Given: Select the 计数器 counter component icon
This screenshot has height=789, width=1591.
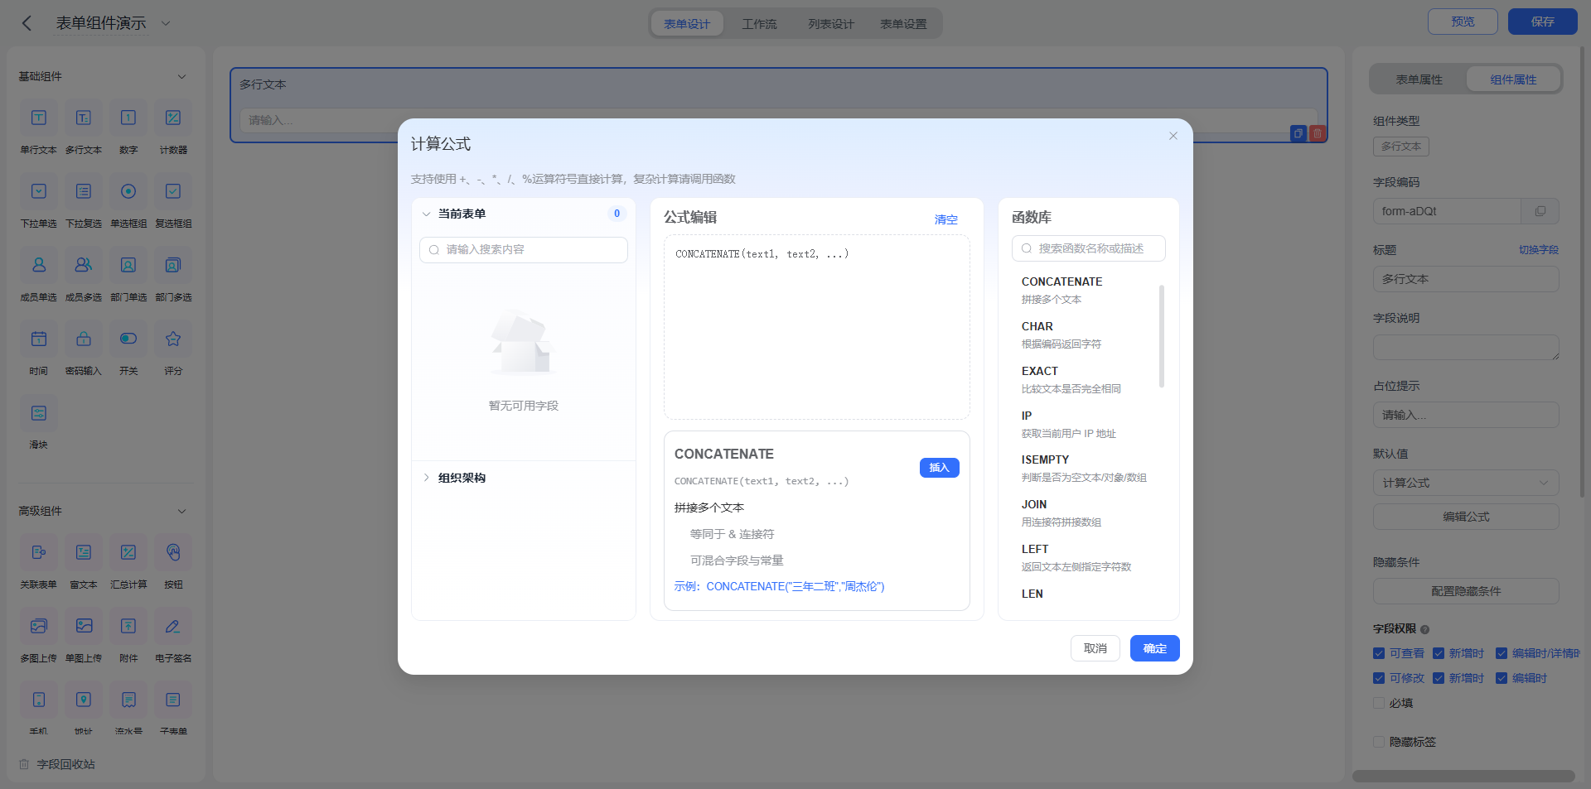Looking at the screenshot, I should [x=173, y=118].
